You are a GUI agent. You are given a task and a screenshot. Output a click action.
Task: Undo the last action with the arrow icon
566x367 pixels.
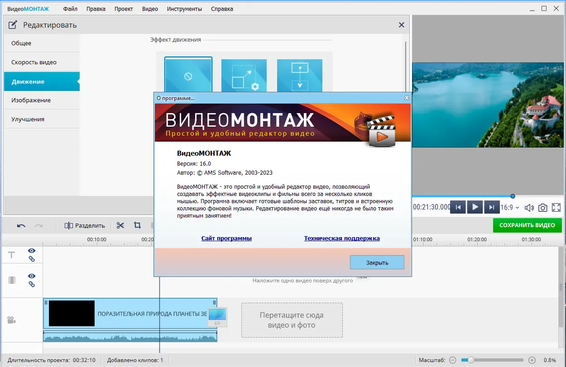pyautogui.click(x=21, y=225)
